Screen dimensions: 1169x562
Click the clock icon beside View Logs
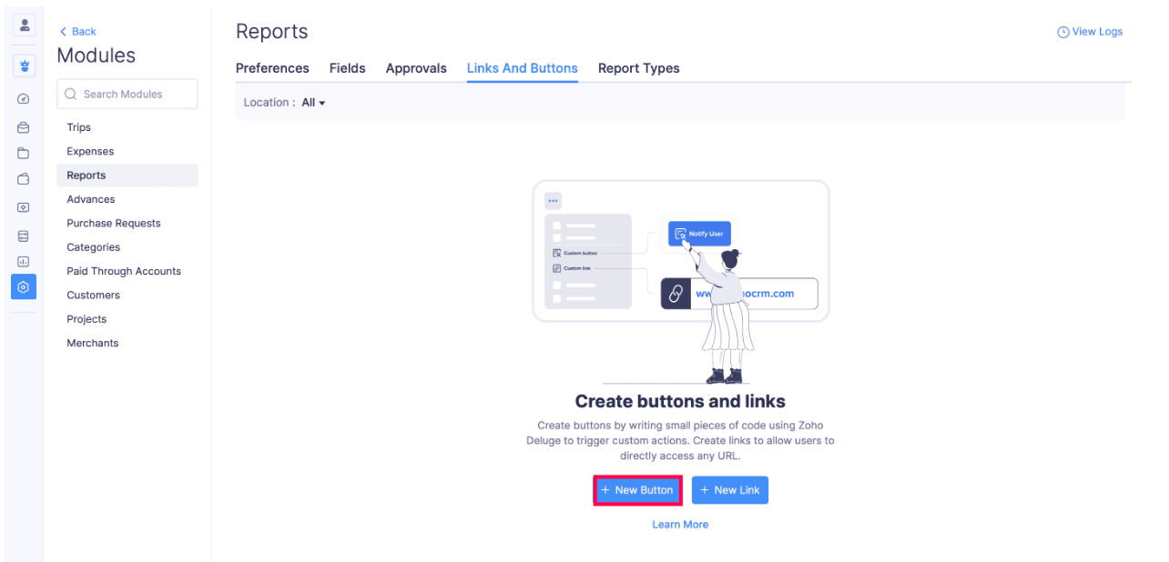point(1062,31)
